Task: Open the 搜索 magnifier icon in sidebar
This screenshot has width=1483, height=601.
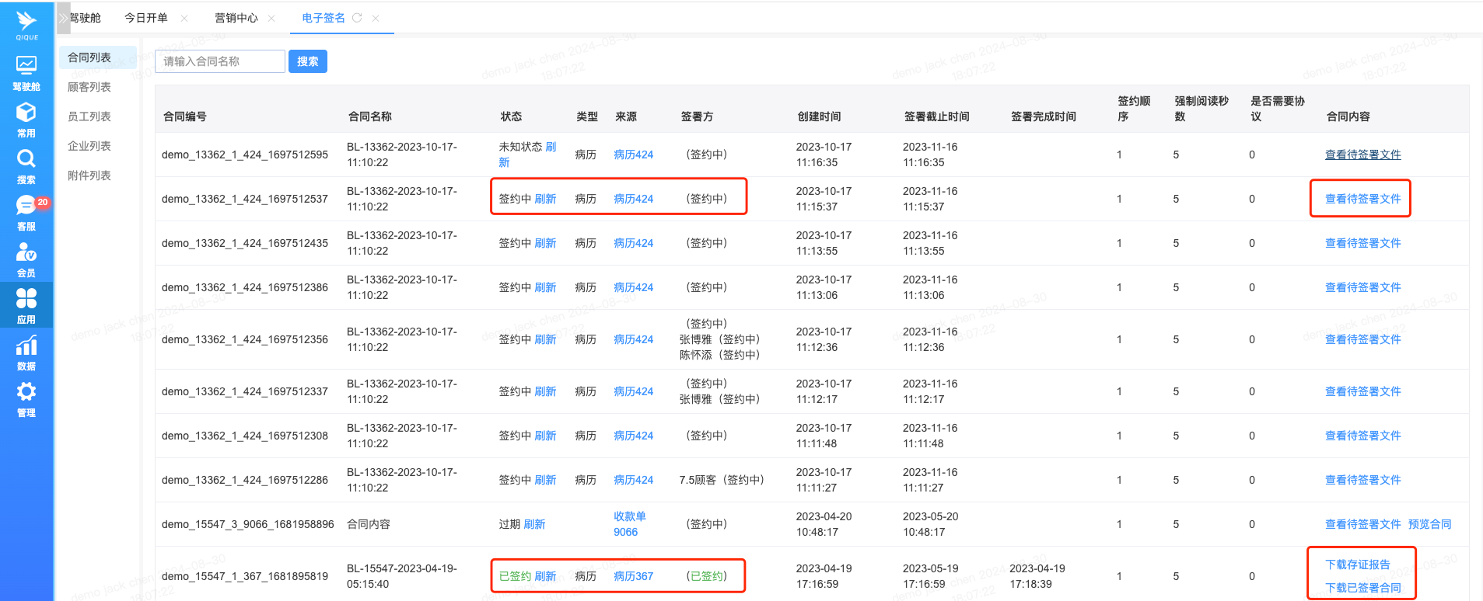Action: click(26, 160)
